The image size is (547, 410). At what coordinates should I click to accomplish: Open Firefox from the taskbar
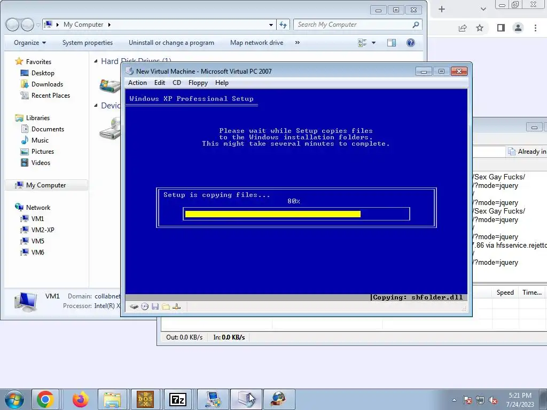80,399
